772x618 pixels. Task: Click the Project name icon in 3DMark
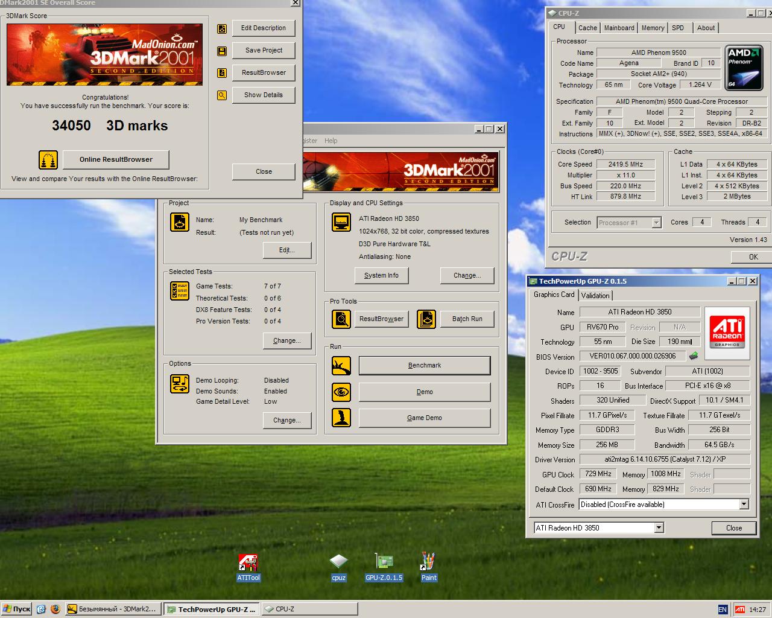tap(180, 222)
